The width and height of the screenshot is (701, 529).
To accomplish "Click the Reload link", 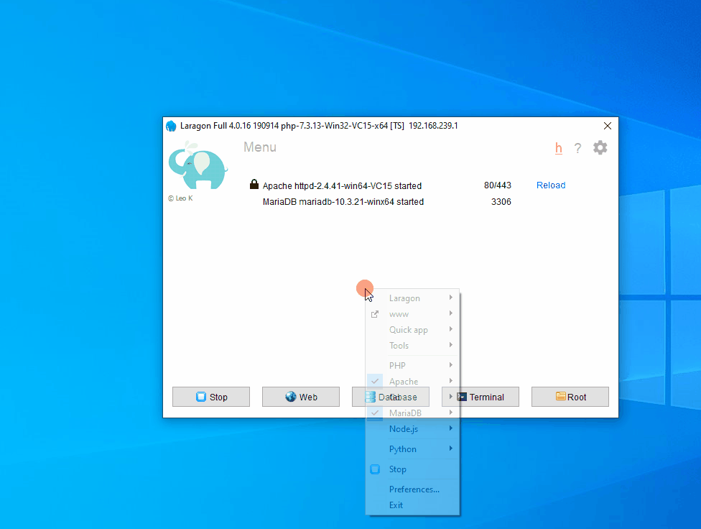I will [x=551, y=185].
